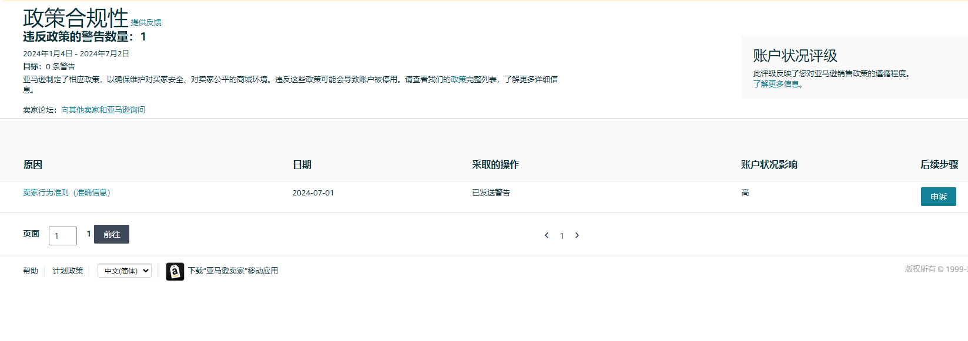Open 向其他卖家和亚马逊询问 forum link

tap(103, 110)
